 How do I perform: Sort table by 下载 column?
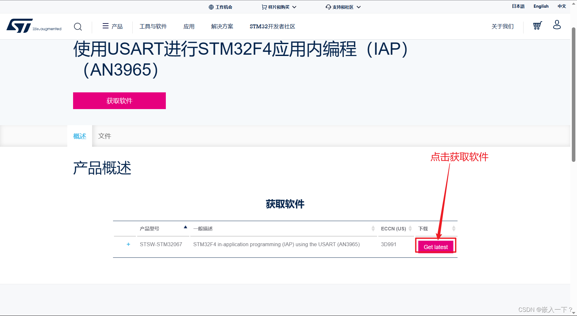437,228
